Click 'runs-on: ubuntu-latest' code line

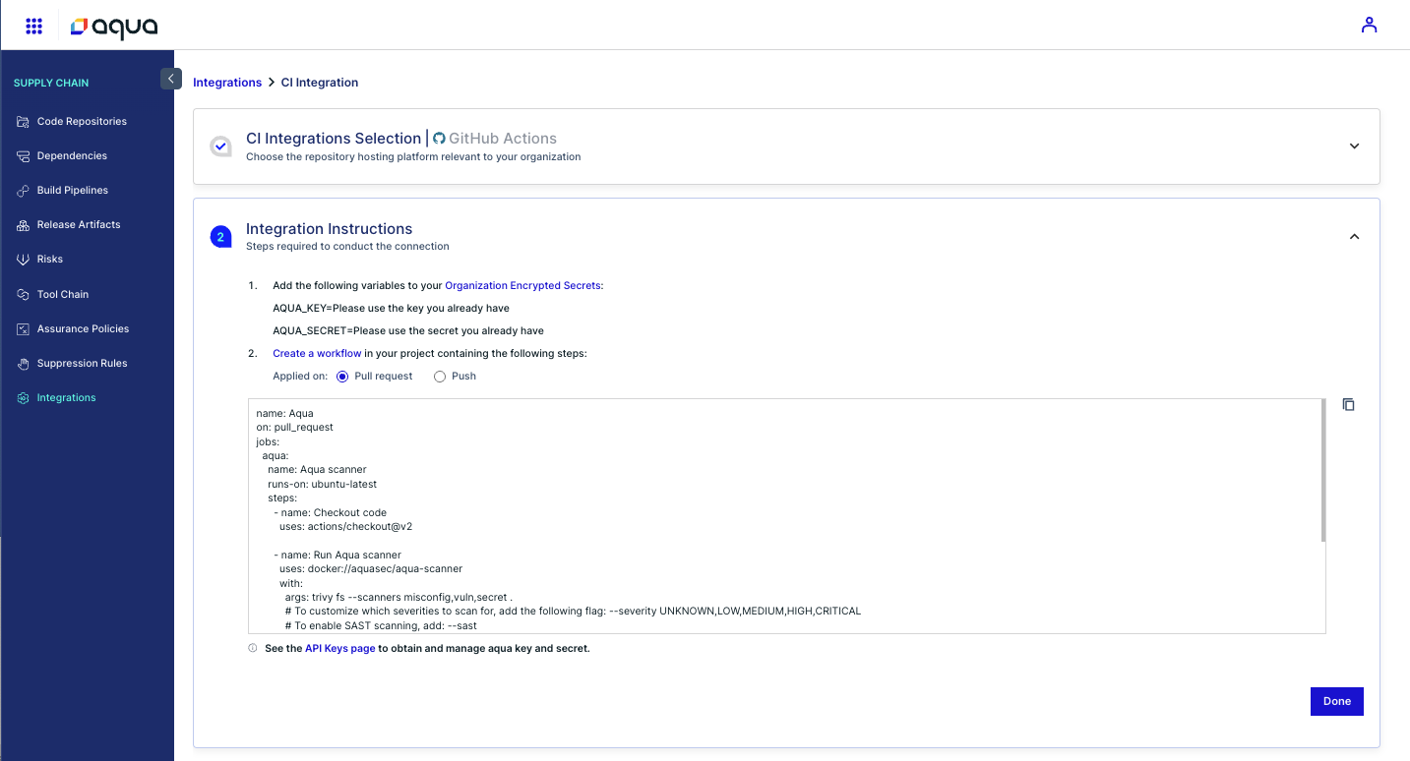click(322, 485)
